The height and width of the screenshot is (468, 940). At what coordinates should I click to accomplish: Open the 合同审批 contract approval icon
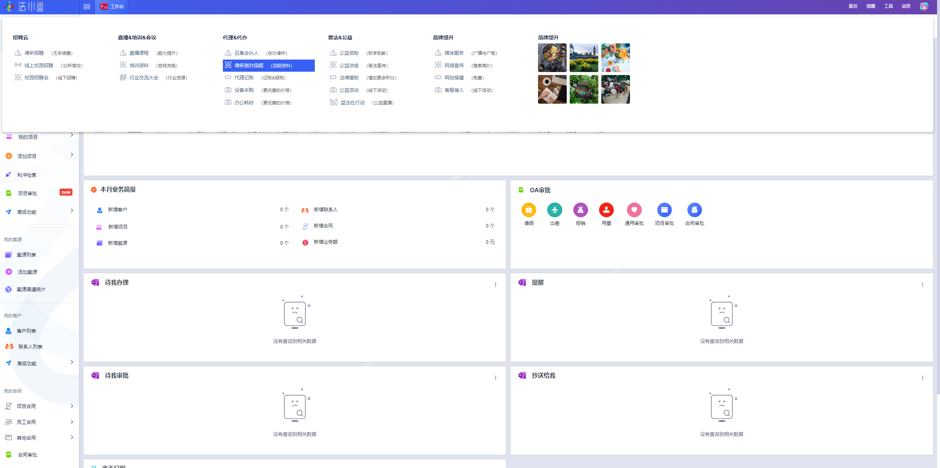tap(694, 210)
